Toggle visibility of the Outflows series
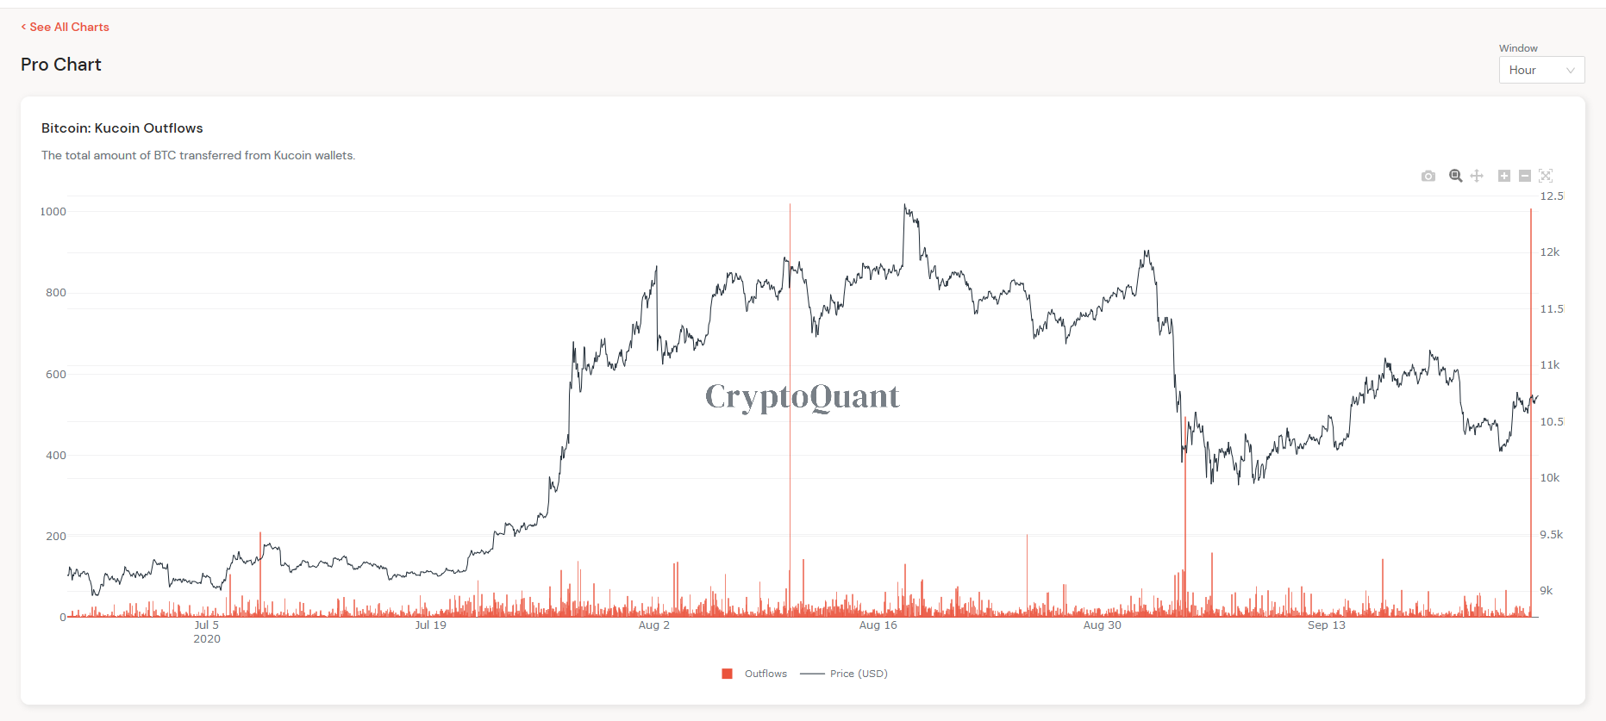This screenshot has width=1606, height=721. point(764,673)
